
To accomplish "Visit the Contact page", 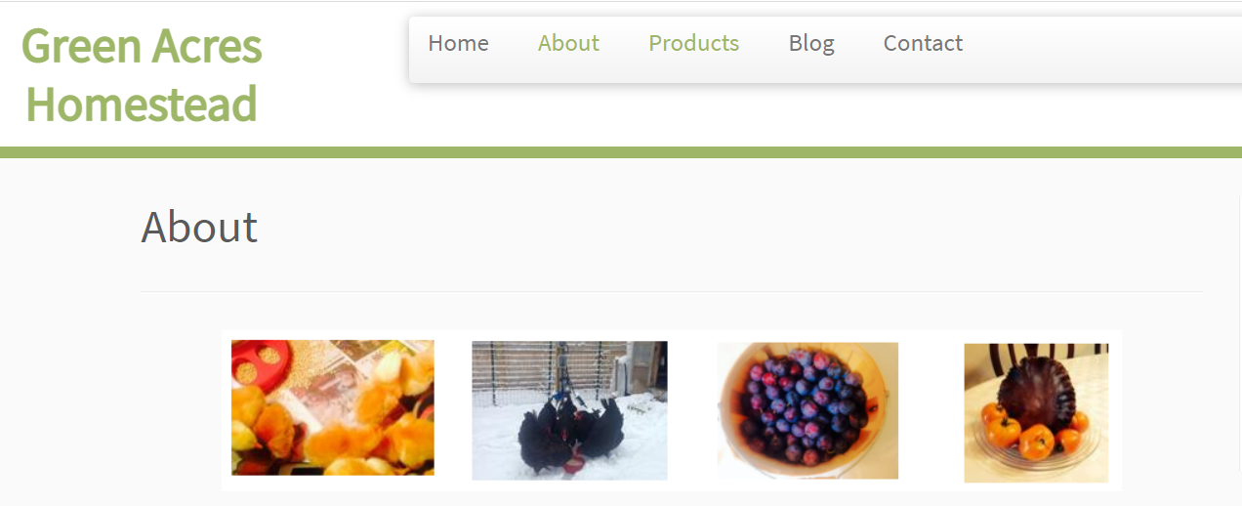I will coord(923,43).
